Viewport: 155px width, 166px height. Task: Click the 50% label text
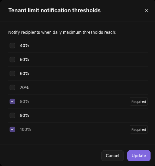(x=24, y=60)
